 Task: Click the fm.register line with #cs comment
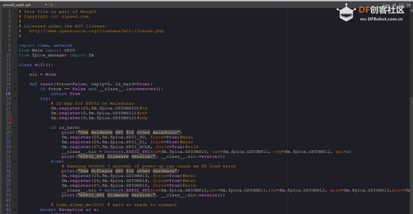99,108
